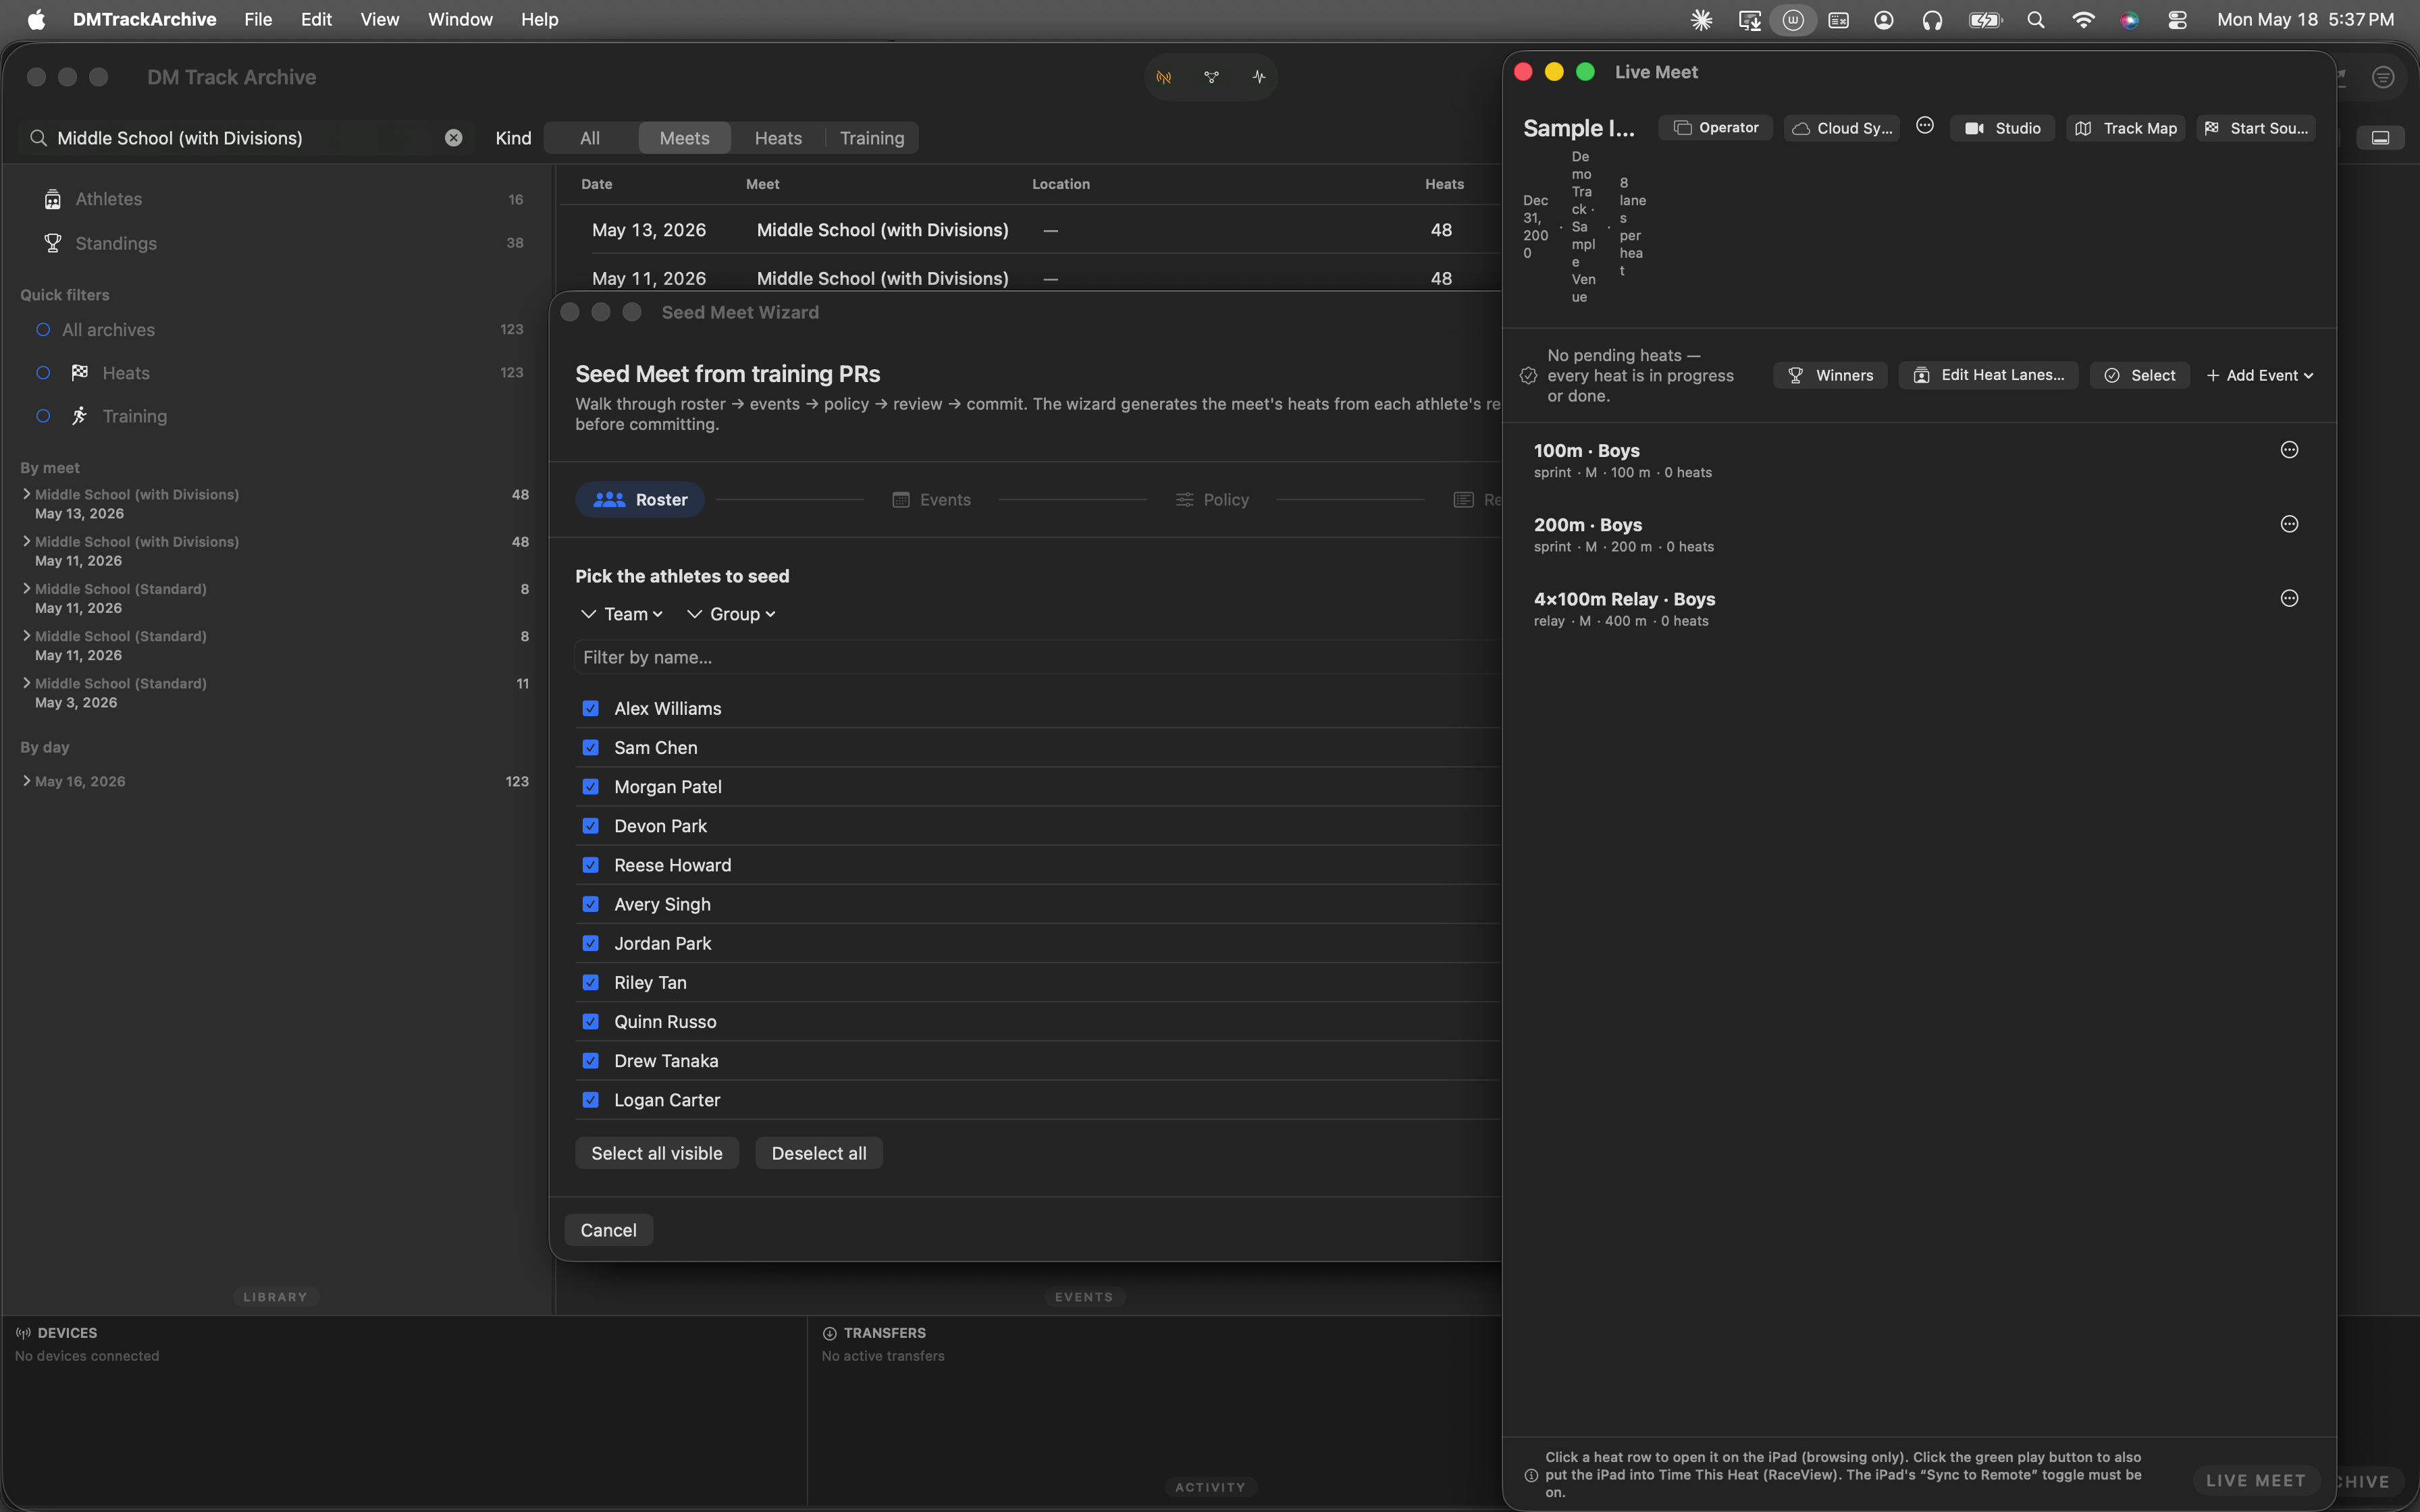The height and width of the screenshot is (1512, 2420).
Task: Uncheck Quinn Russo in the roster
Action: (x=591, y=1021)
